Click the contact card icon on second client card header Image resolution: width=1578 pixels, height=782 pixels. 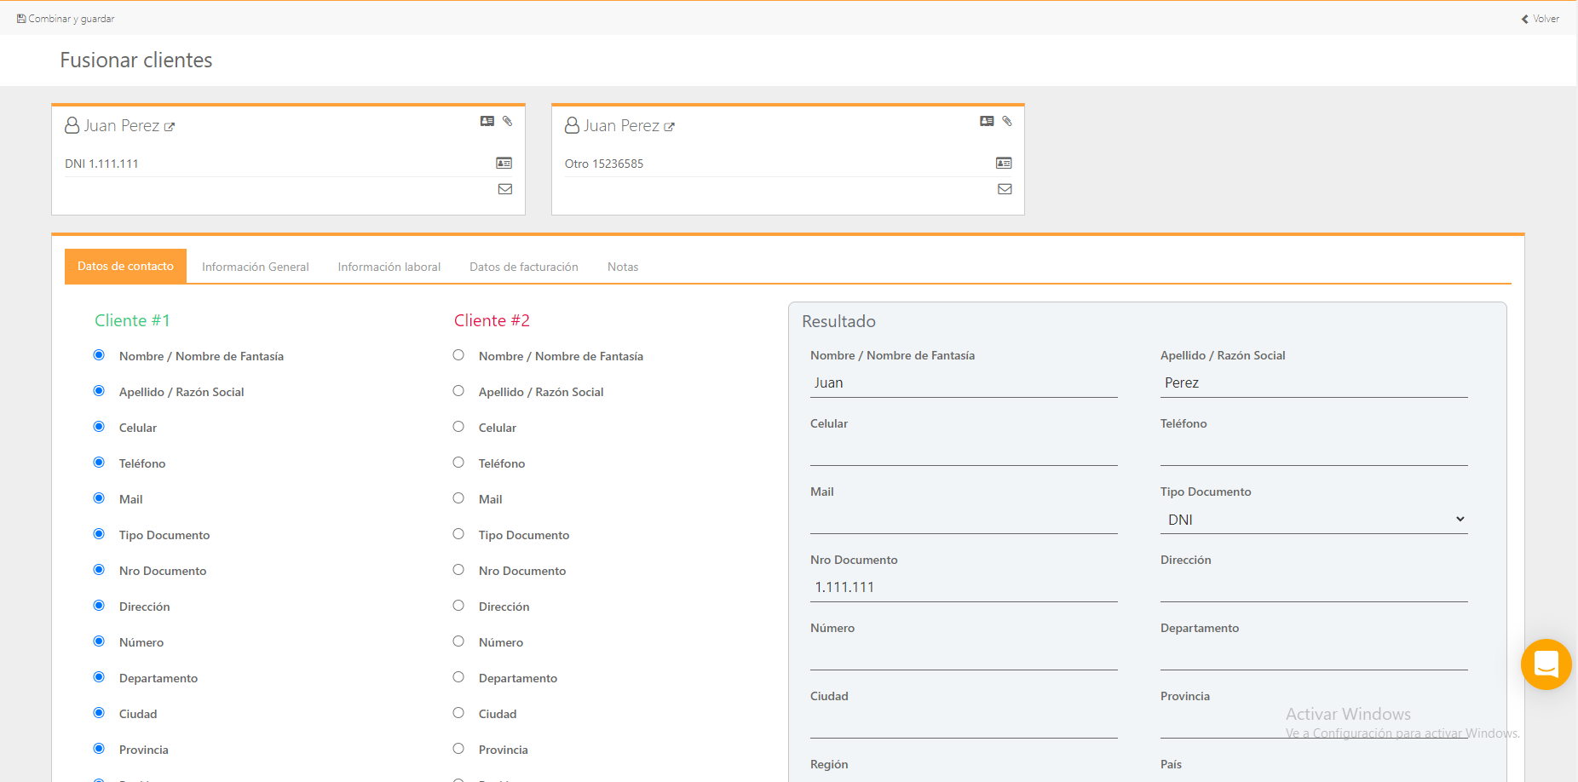987,121
